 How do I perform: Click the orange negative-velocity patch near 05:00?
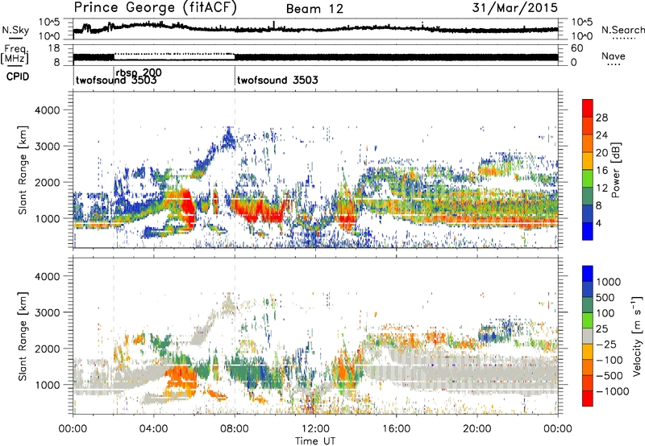[179, 376]
